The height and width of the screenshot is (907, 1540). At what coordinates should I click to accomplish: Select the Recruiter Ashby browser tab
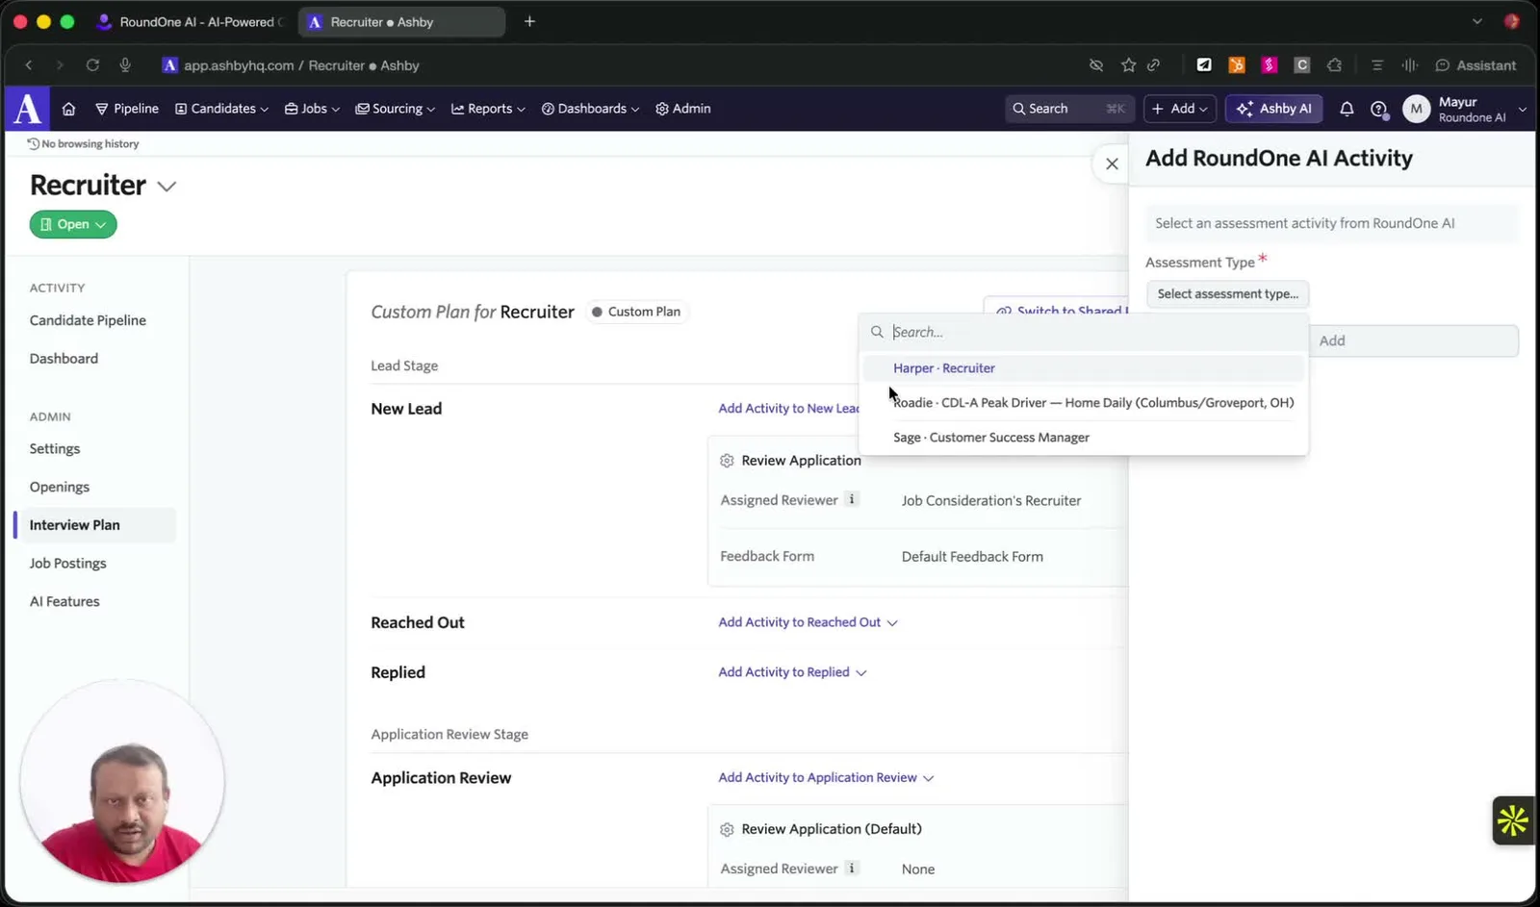[x=401, y=21]
